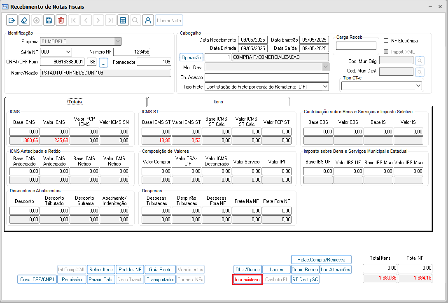Screen dimensions: 448x303
Task: Click the exit door icon in toolbar
Action: click(12, 21)
